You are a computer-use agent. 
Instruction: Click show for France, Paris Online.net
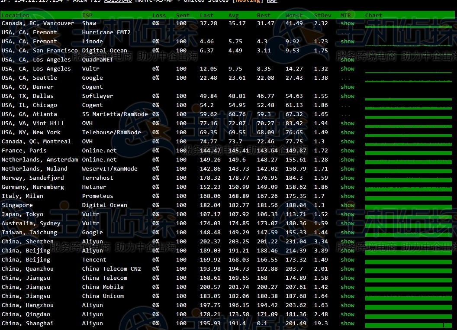click(347, 151)
